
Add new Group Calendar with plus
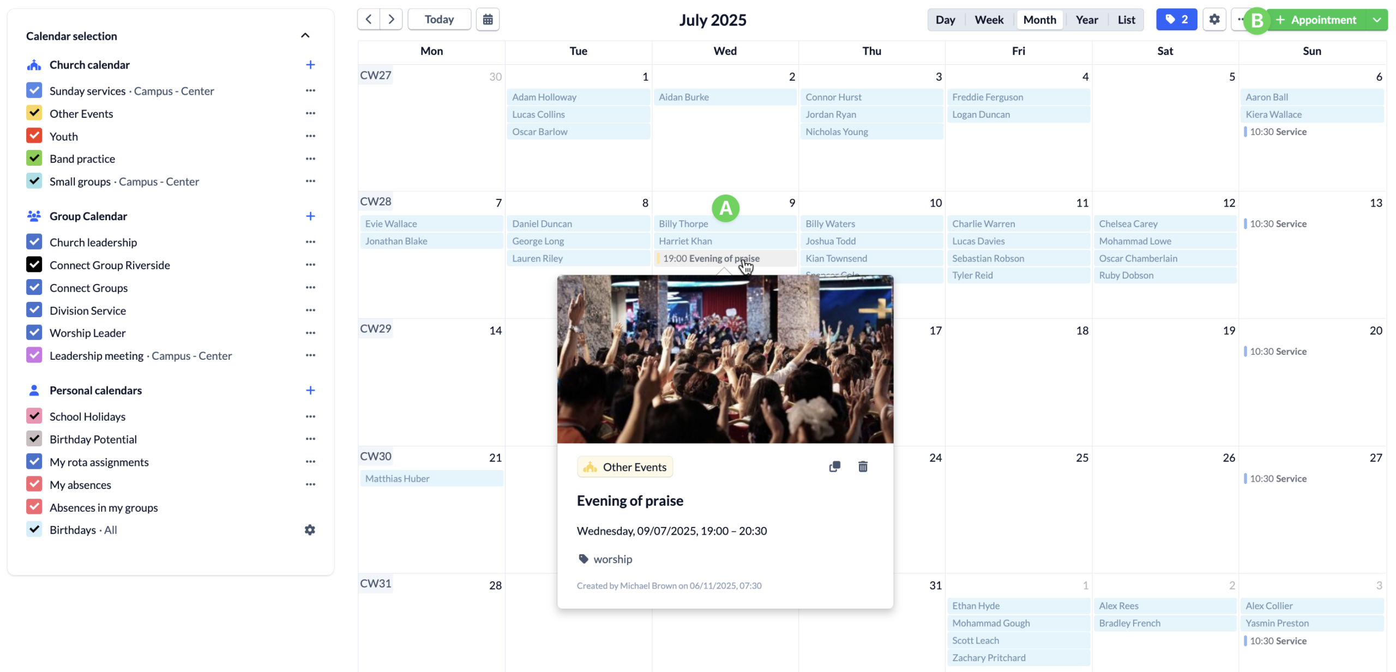pyautogui.click(x=310, y=216)
